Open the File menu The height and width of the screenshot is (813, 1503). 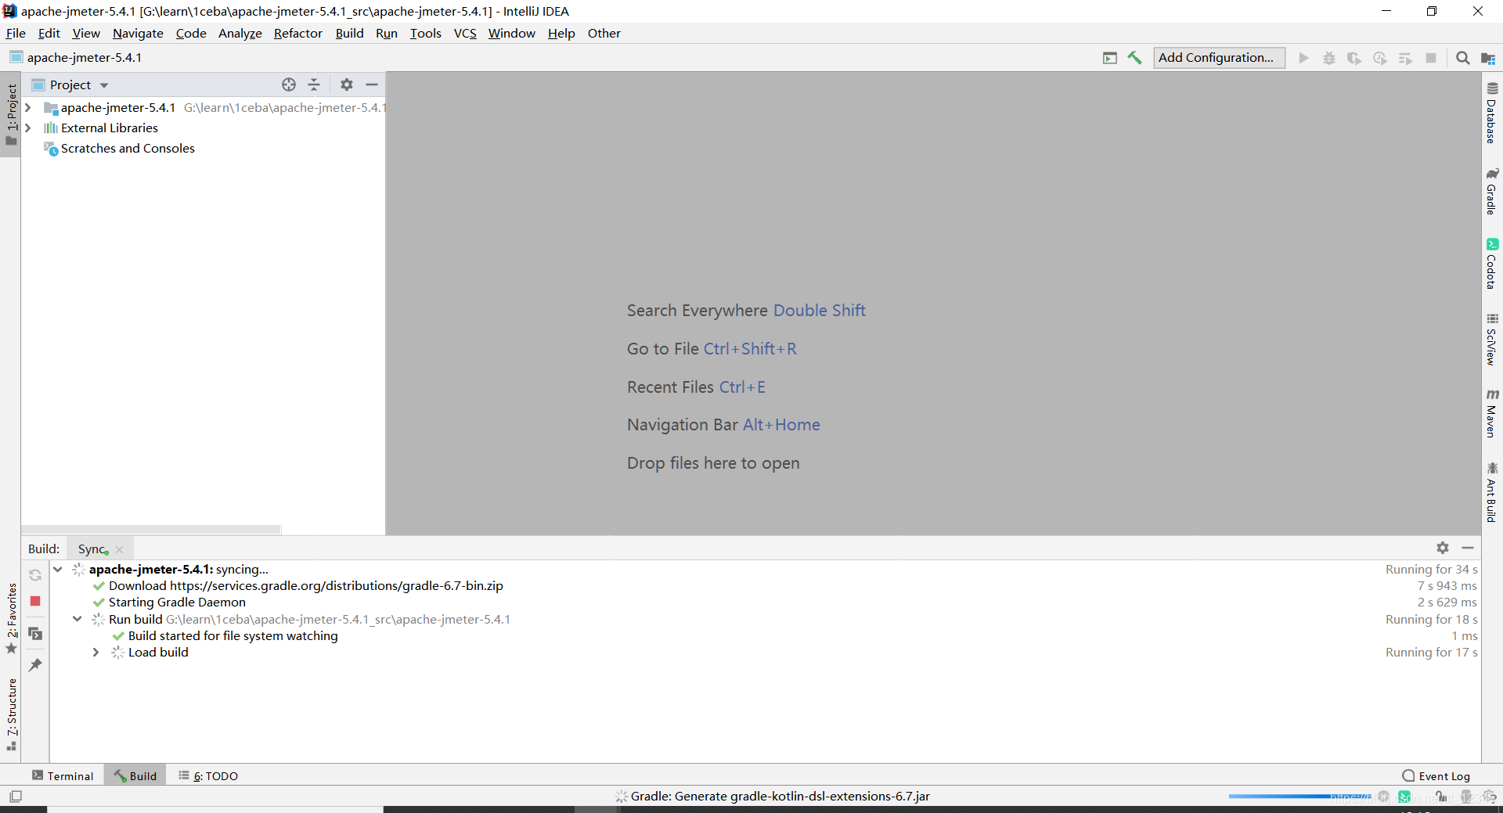[16, 33]
